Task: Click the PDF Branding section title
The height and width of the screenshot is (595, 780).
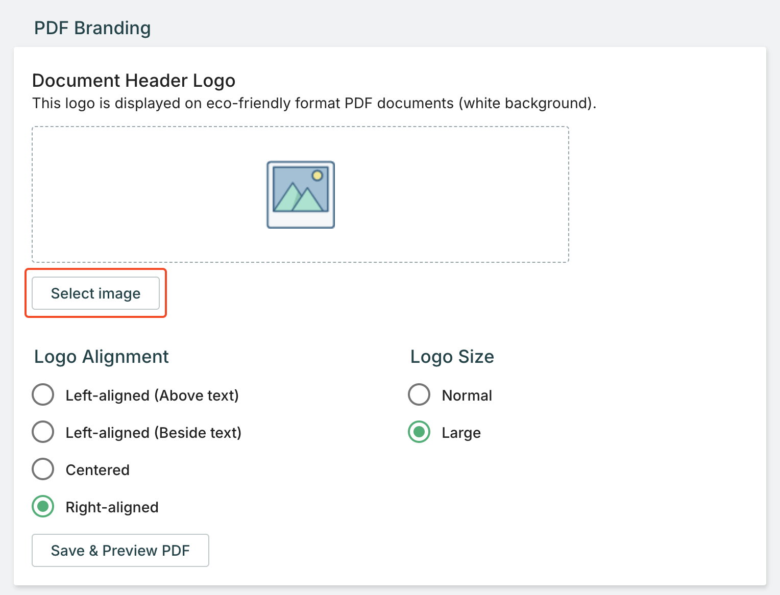Action: [x=92, y=28]
